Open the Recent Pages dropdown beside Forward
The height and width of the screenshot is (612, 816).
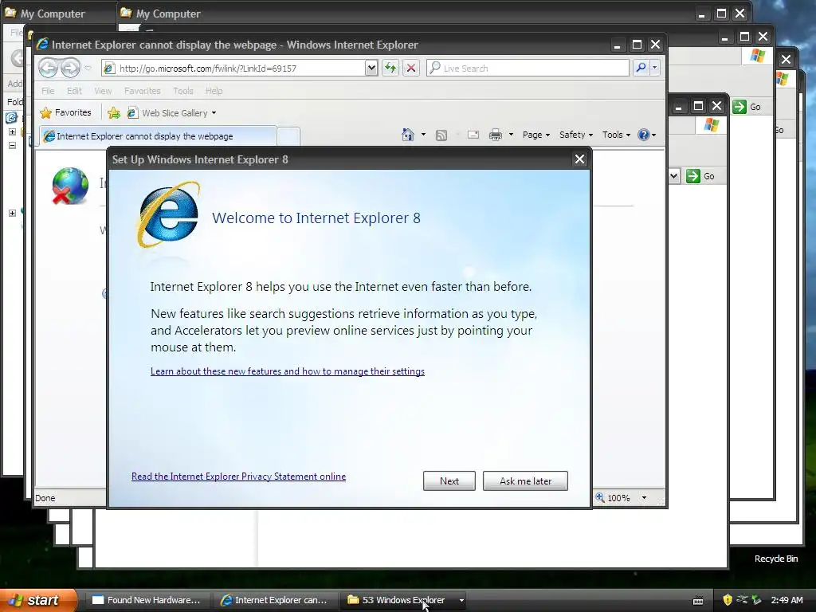pos(88,69)
